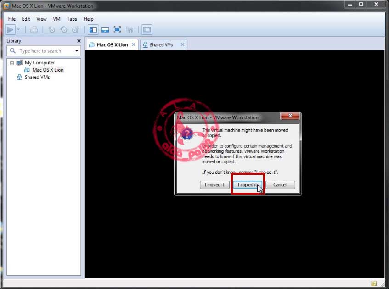389x289 pixels.
Task: Close the Shared VMs tab
Action: (x=183, y=44)
